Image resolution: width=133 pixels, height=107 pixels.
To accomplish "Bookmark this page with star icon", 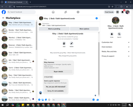I will tap(112, 7).
